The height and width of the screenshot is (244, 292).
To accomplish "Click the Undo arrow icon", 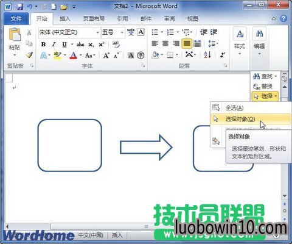I will point(30,7).
